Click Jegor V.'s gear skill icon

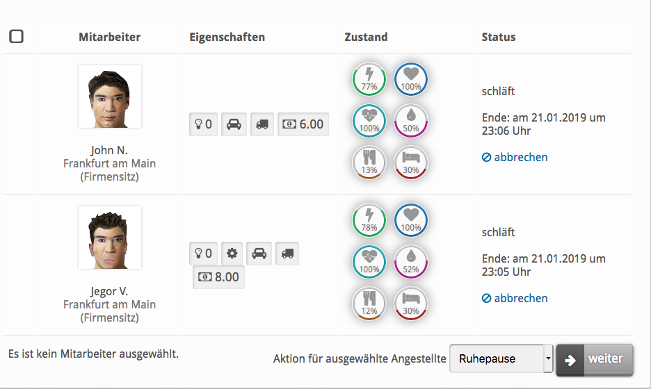[233, 254]
